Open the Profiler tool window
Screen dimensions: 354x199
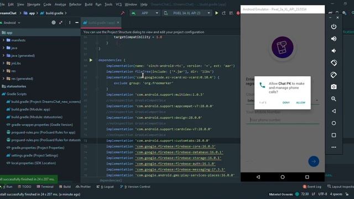coord(84,187)
